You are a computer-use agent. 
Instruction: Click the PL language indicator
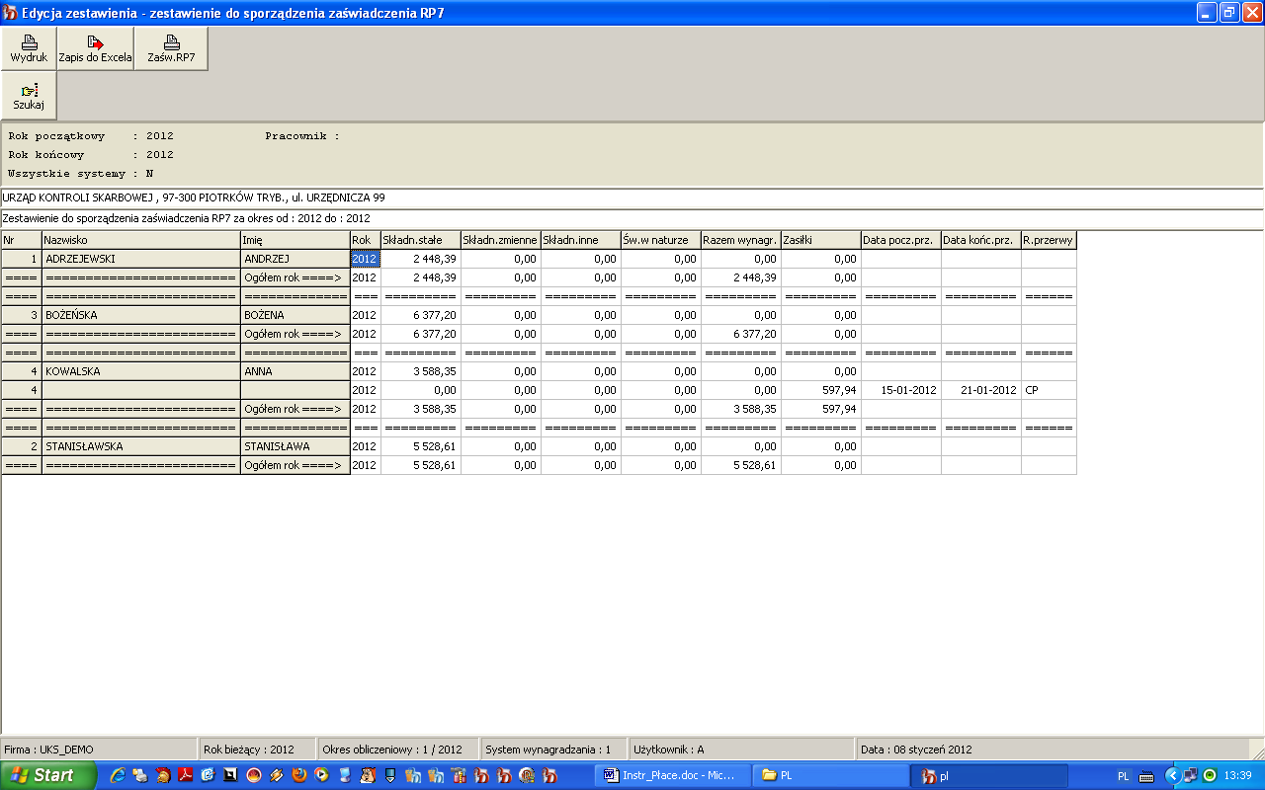[1123, 776]
